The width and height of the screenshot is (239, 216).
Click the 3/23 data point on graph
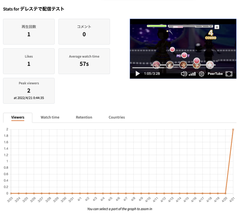point(11,193)
